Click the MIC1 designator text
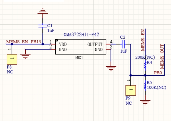 pyautogui.click(x=79, y=58)
